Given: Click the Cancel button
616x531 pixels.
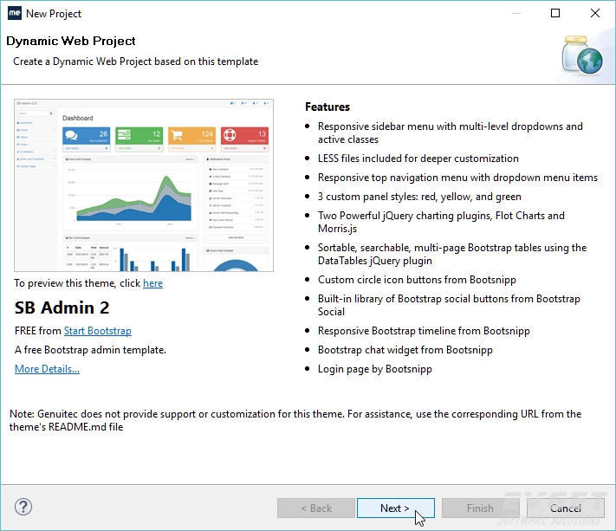Looking at the screenshot, I should pos(566,508).
